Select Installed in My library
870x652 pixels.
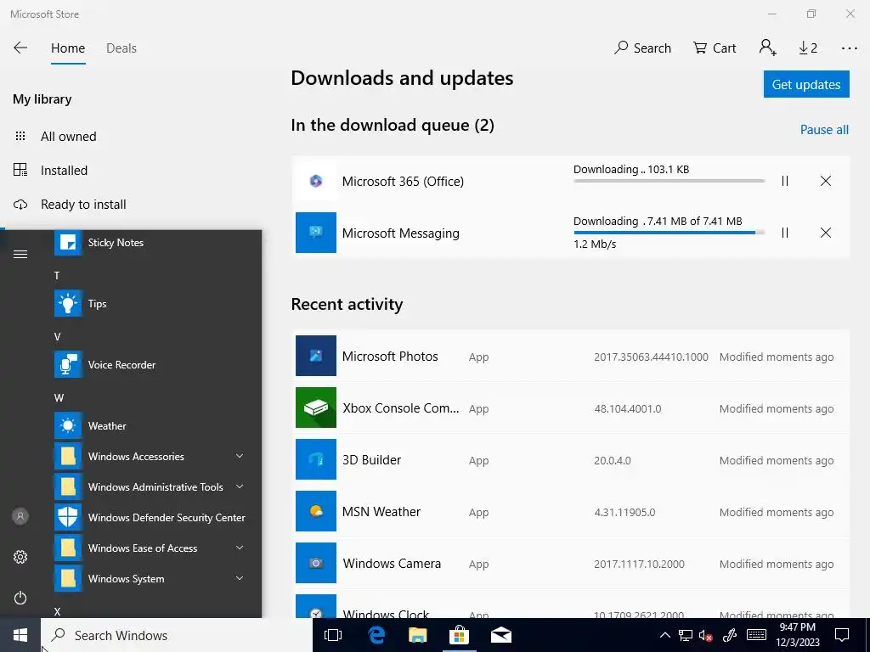click(x=64, y=170)
